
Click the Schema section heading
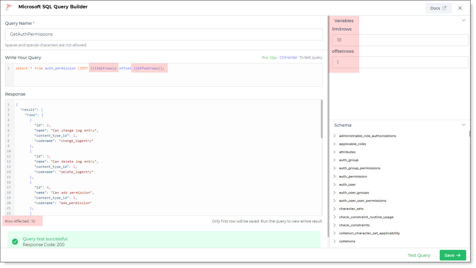(343, 125)
